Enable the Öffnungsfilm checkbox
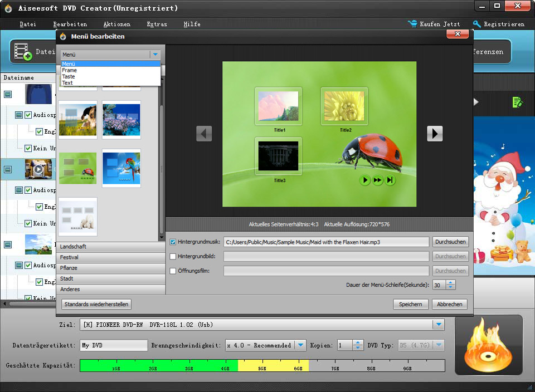Viewport: 535px width, 392px height. tap(172, 271)
